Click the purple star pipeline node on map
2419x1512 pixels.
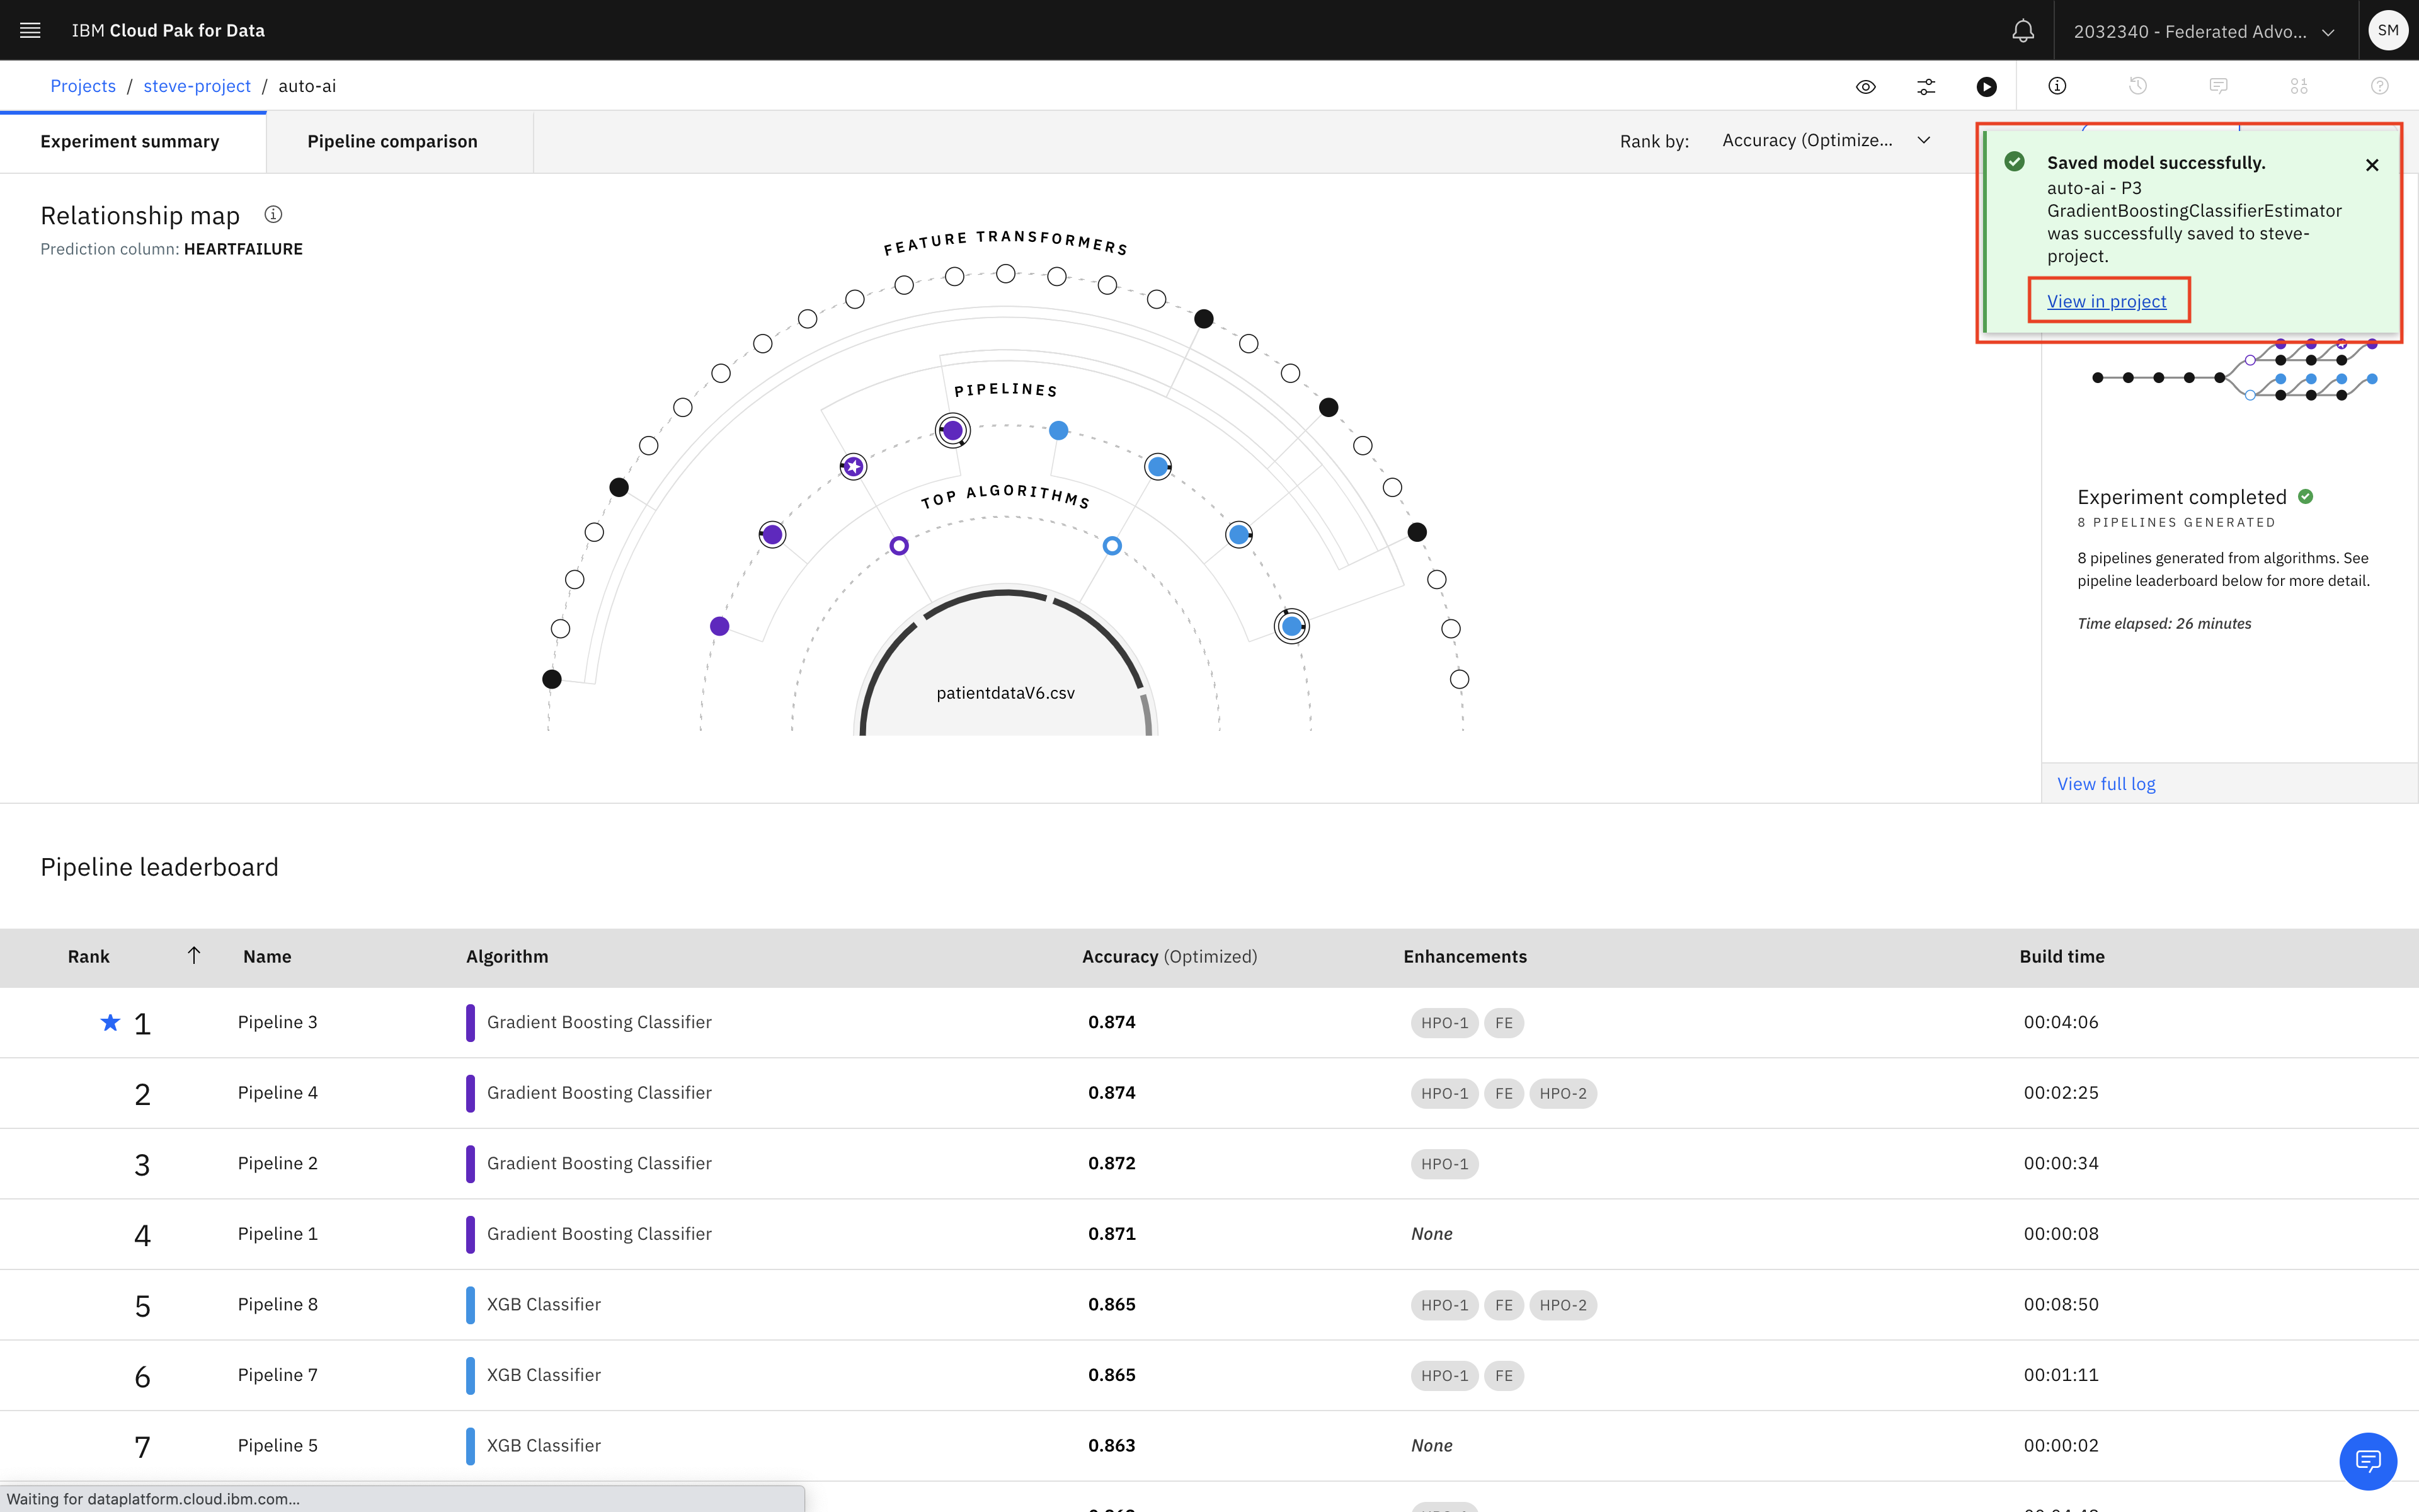pyautogui.click(x=853, y=466)
